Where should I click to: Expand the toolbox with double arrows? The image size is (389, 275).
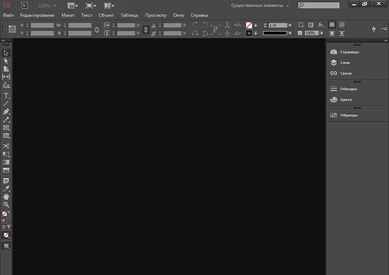pos(3,40)
